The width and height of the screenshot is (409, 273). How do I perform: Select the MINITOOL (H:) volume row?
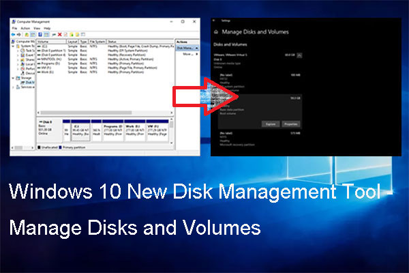[x=105, y=59]
